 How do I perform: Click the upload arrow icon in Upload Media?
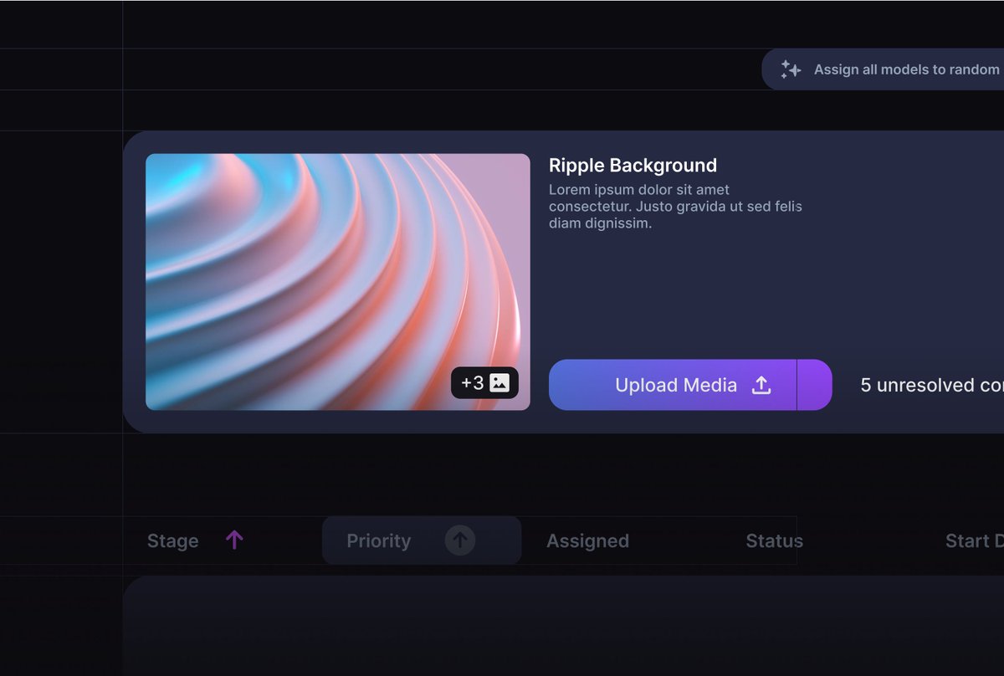pyautogui.click(x=761, y=385)
